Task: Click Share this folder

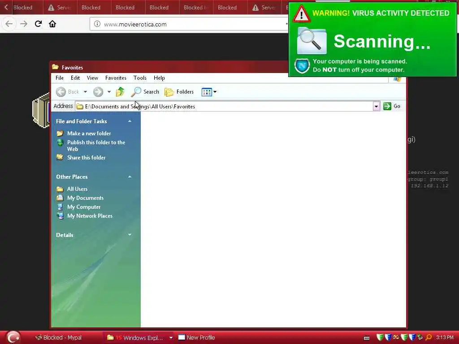Action: tap(87, 157)
